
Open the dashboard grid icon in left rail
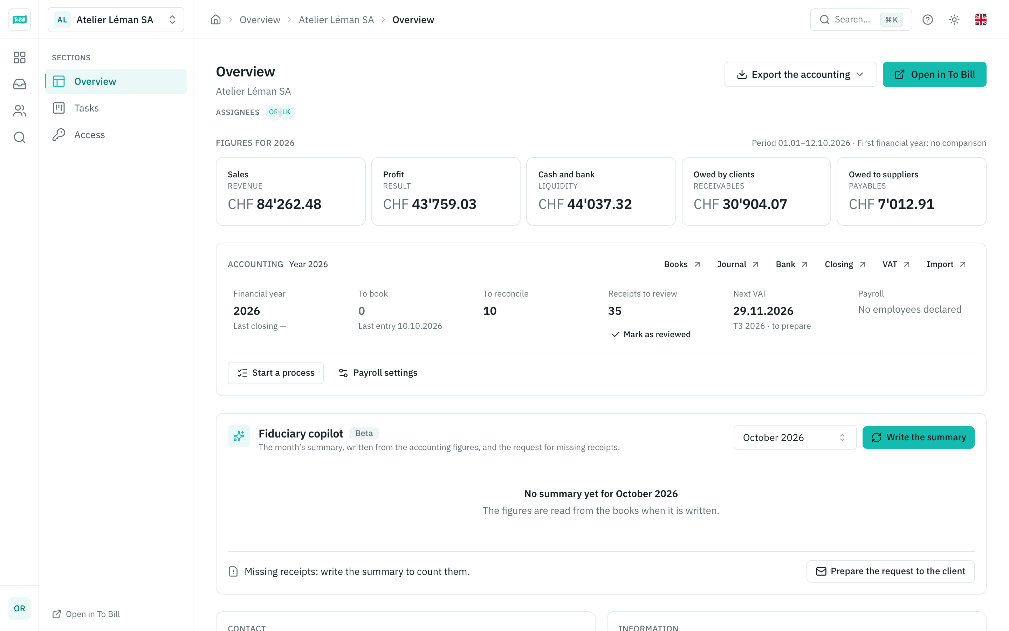pyautogui.click(x=19, y=57)
